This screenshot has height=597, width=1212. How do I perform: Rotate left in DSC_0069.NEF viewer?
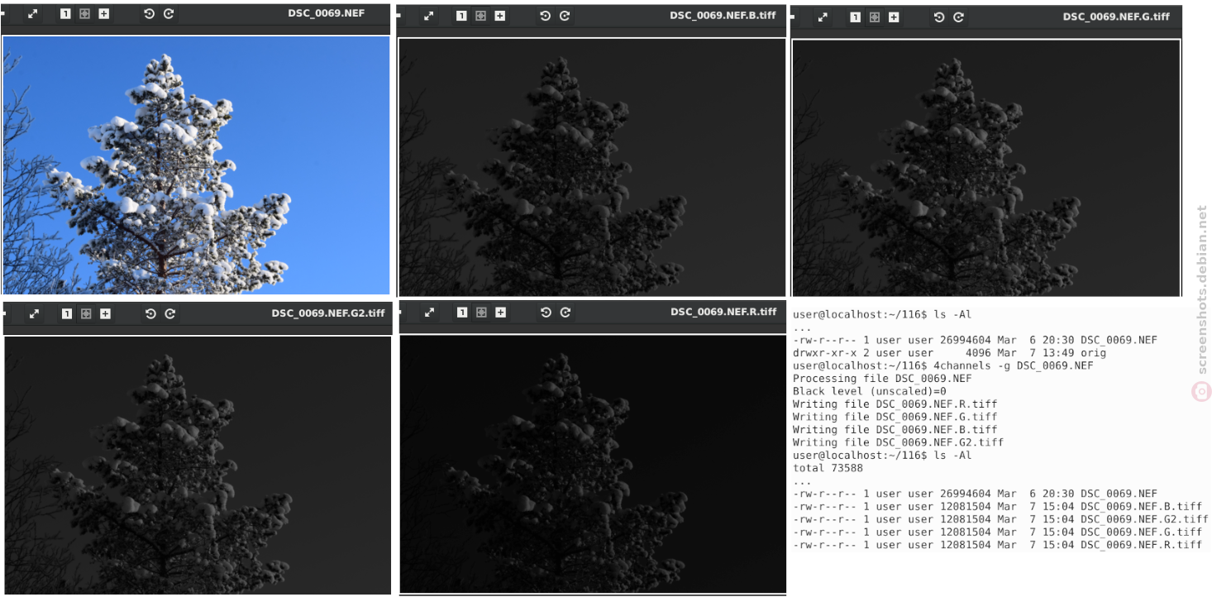(x=149, y=14)
